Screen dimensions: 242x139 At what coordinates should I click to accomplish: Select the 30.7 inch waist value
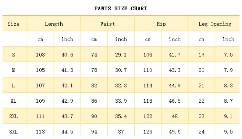[121, 70]
